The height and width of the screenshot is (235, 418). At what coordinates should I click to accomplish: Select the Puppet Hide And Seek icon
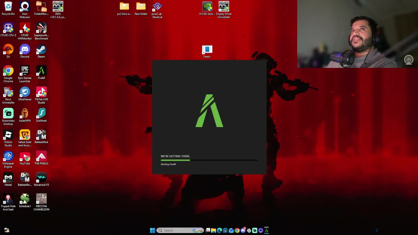[x=8, y=202]
